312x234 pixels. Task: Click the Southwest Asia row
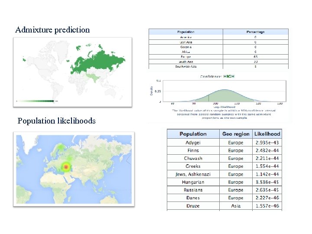tap(218, 66)
